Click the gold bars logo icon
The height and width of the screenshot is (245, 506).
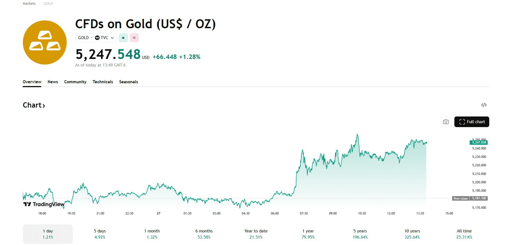(x=45, y=42)
